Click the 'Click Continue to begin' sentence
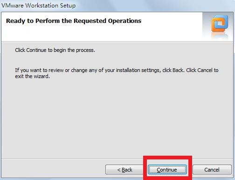The height and width of the screenshot is (180, 235). tap(55, 50)
